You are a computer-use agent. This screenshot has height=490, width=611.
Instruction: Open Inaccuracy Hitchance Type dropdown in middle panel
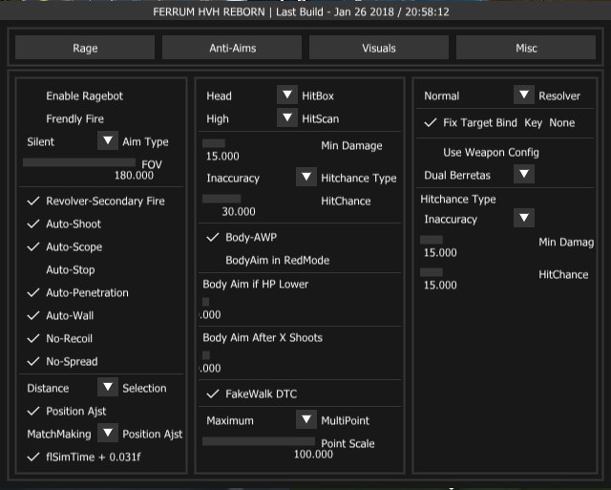306,177
